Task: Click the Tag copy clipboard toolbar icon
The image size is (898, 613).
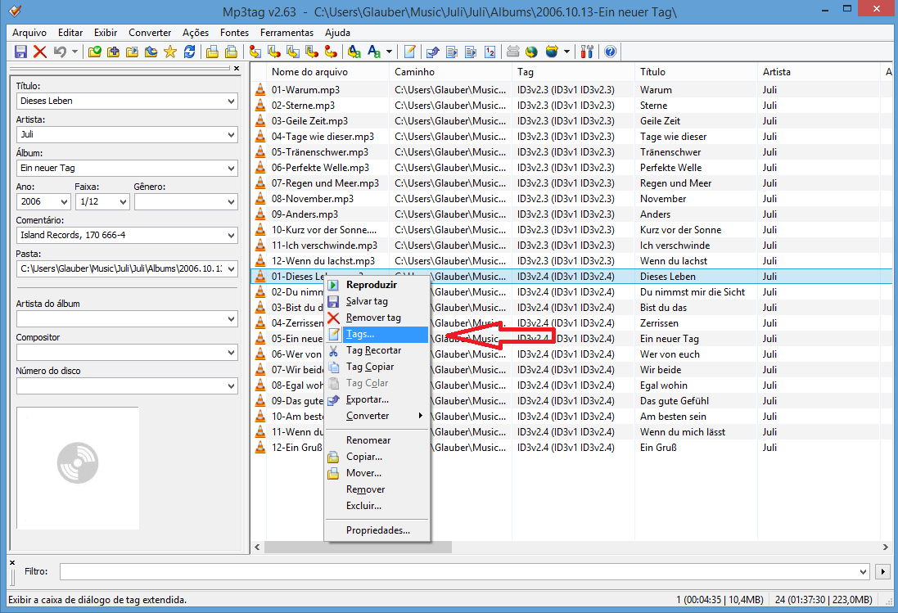Action: [x=213, y=52]
